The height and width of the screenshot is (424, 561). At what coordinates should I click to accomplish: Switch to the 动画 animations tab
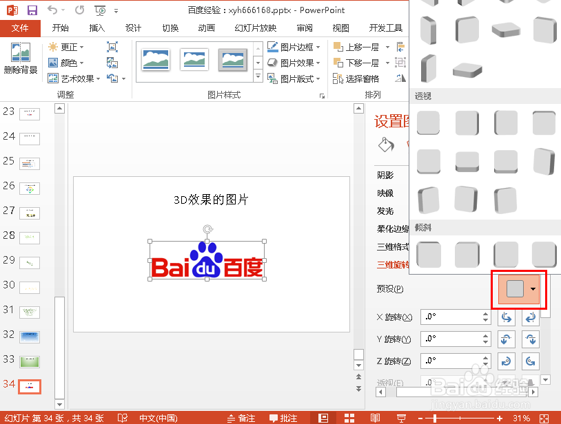click(x=207, y=28)
